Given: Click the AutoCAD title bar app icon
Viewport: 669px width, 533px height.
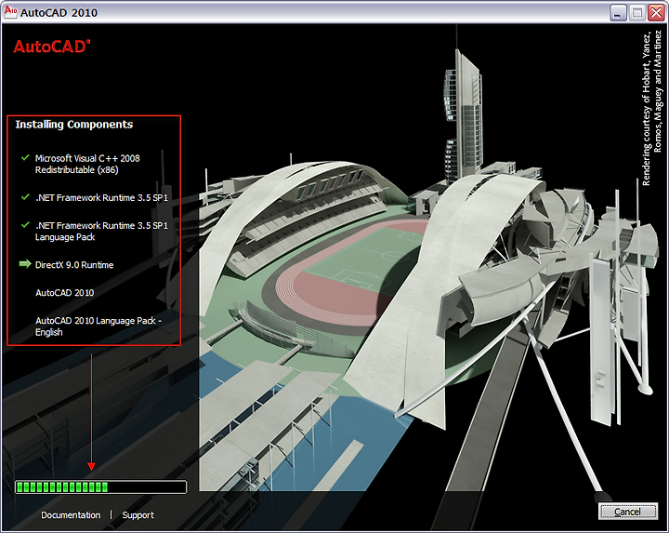Looking at the screenshot, I should click(x=10, y=12).
